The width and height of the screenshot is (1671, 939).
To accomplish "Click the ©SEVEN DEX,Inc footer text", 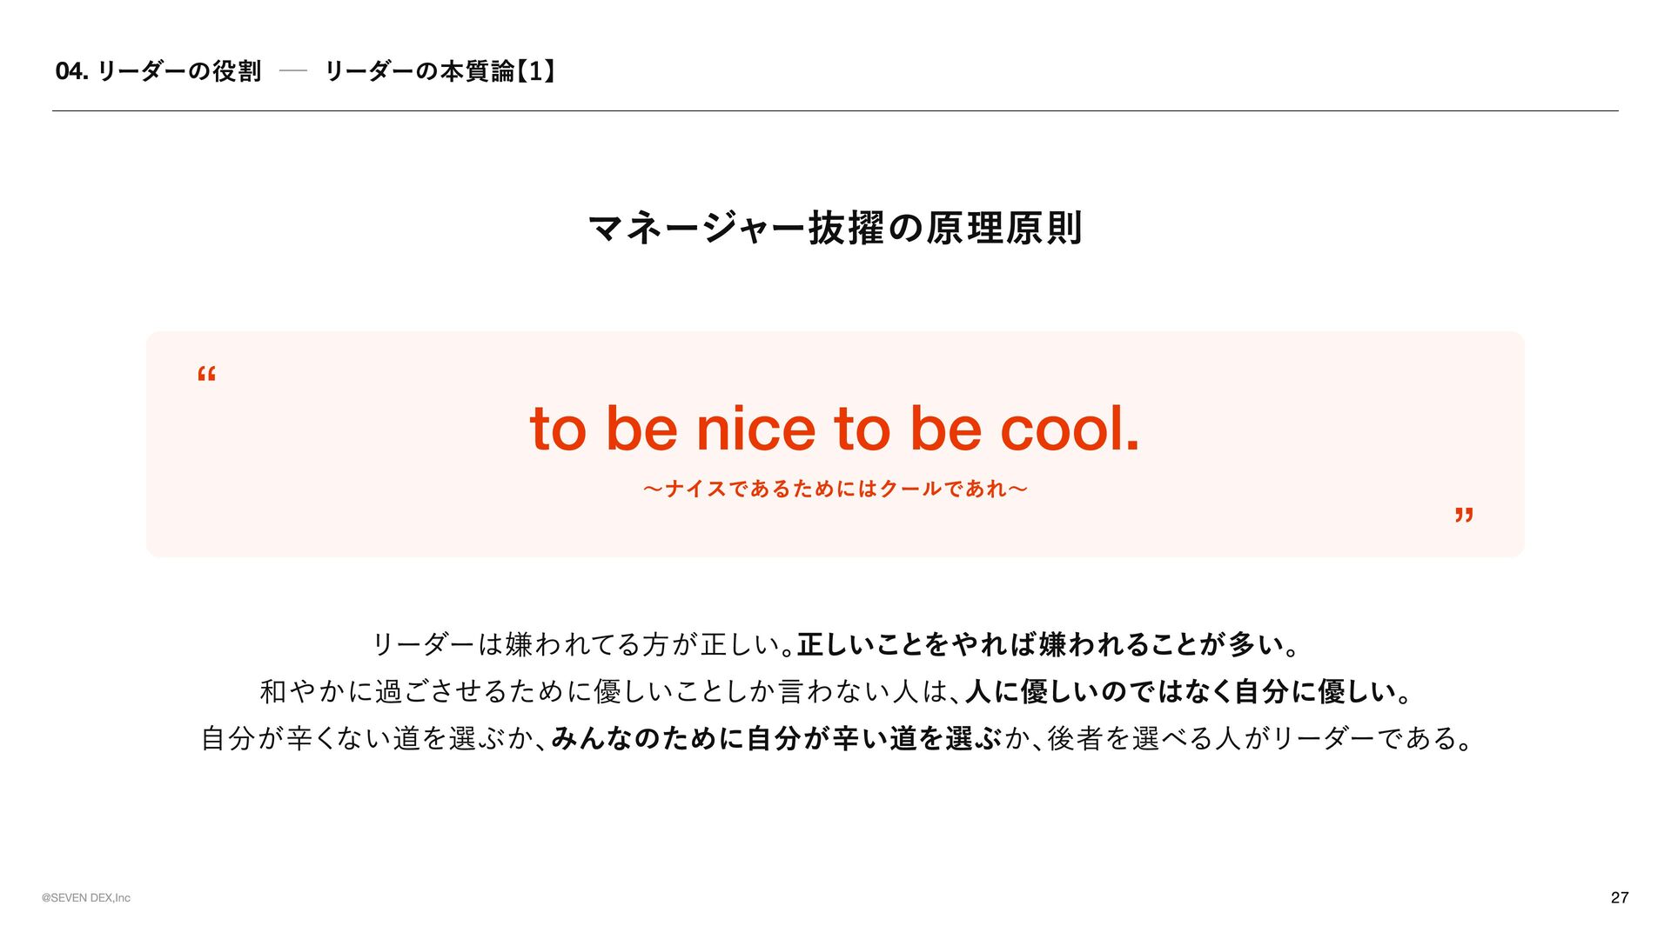I will pyautogui.click(x=86, y=898).
